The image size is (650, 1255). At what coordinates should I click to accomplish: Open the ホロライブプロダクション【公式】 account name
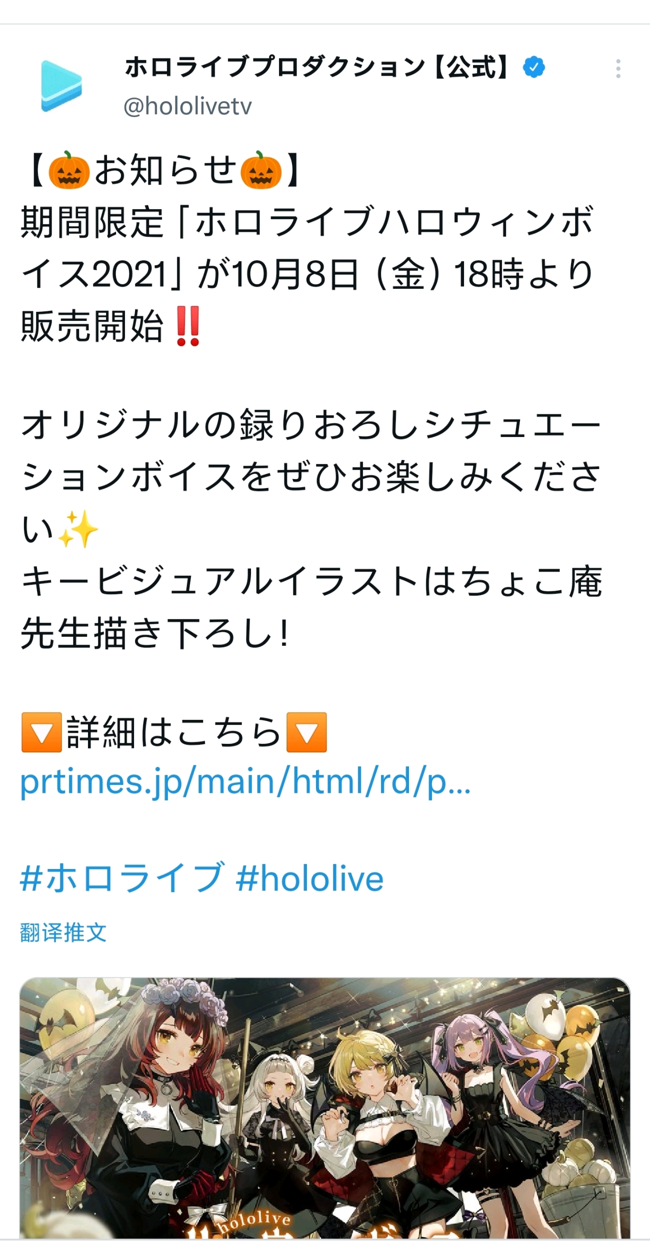[x=317, y=67]
